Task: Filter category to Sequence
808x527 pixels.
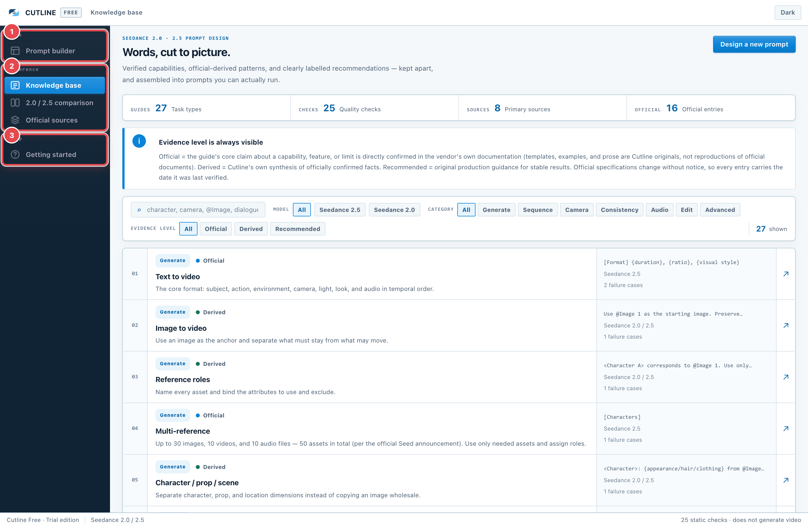Action: [x=538, y=210]
